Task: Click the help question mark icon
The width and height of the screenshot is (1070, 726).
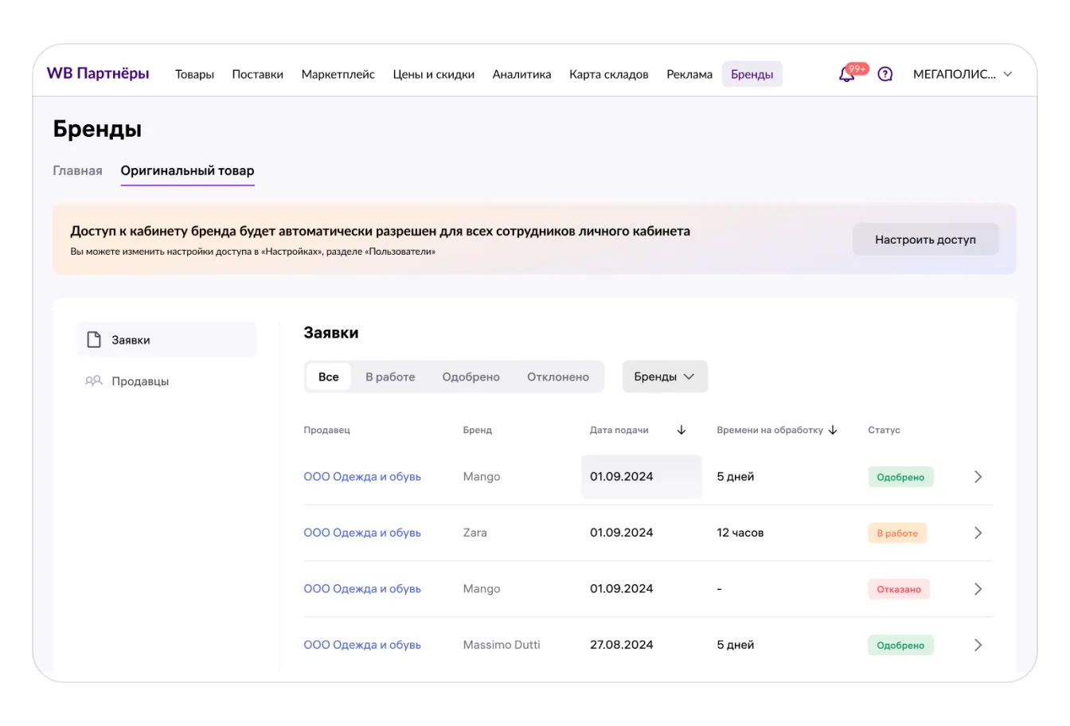Action: 885,75
